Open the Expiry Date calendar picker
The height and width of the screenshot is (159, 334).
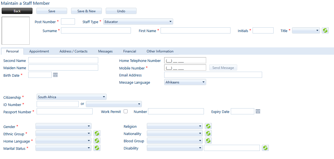258,112
